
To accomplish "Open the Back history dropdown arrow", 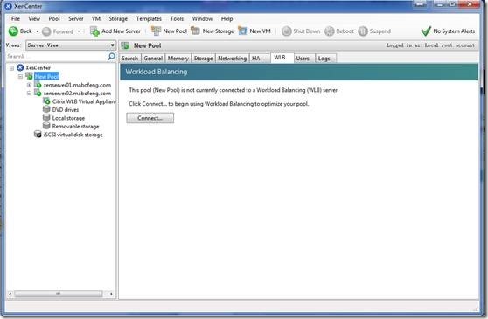I will coord(38,31).
